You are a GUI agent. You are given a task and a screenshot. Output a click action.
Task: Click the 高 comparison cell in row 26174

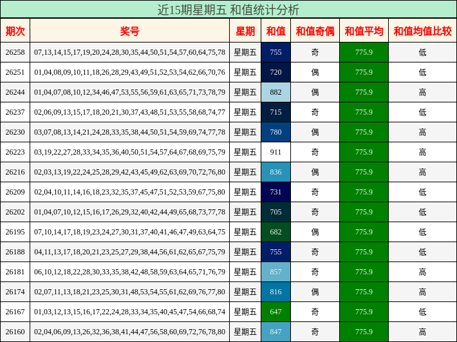(x=423, y=292)
